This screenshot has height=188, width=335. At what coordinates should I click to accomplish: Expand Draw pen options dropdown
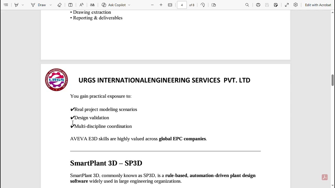(x=51, y=5)
